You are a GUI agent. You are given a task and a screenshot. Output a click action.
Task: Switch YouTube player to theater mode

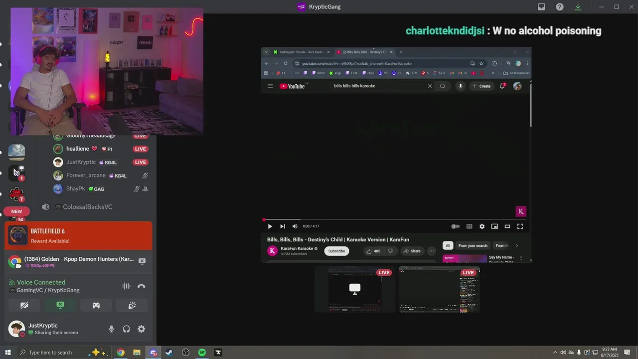point(507,226)
